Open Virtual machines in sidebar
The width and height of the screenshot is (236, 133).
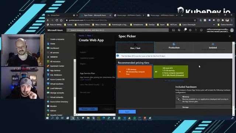click(56, 84)
